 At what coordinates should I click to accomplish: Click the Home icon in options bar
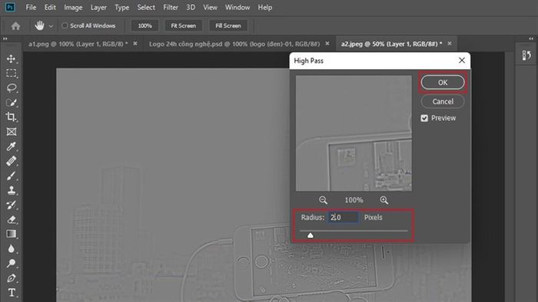pyautogui.click(x=15, y=25)
